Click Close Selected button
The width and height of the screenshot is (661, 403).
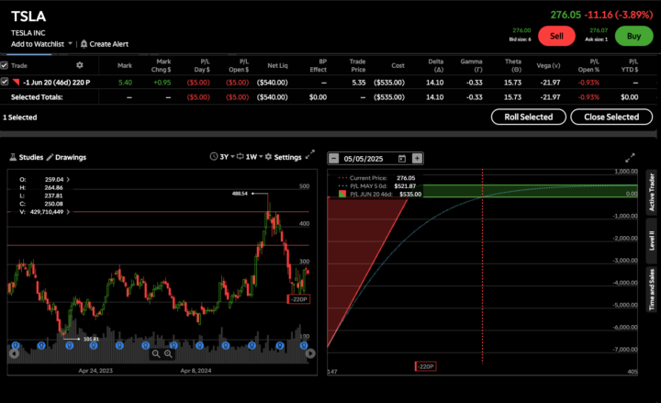[611, 117]
